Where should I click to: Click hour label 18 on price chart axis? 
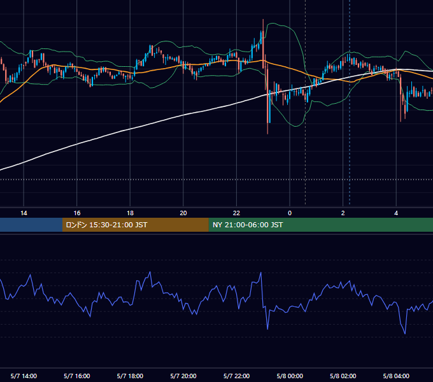(130, 213)
